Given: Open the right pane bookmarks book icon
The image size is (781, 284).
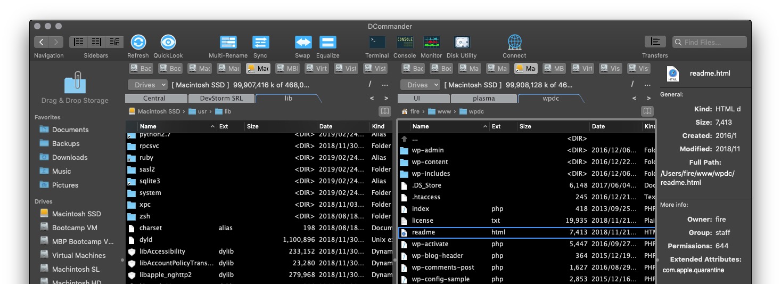Looking at the screenshot, I should coord(647,111).
